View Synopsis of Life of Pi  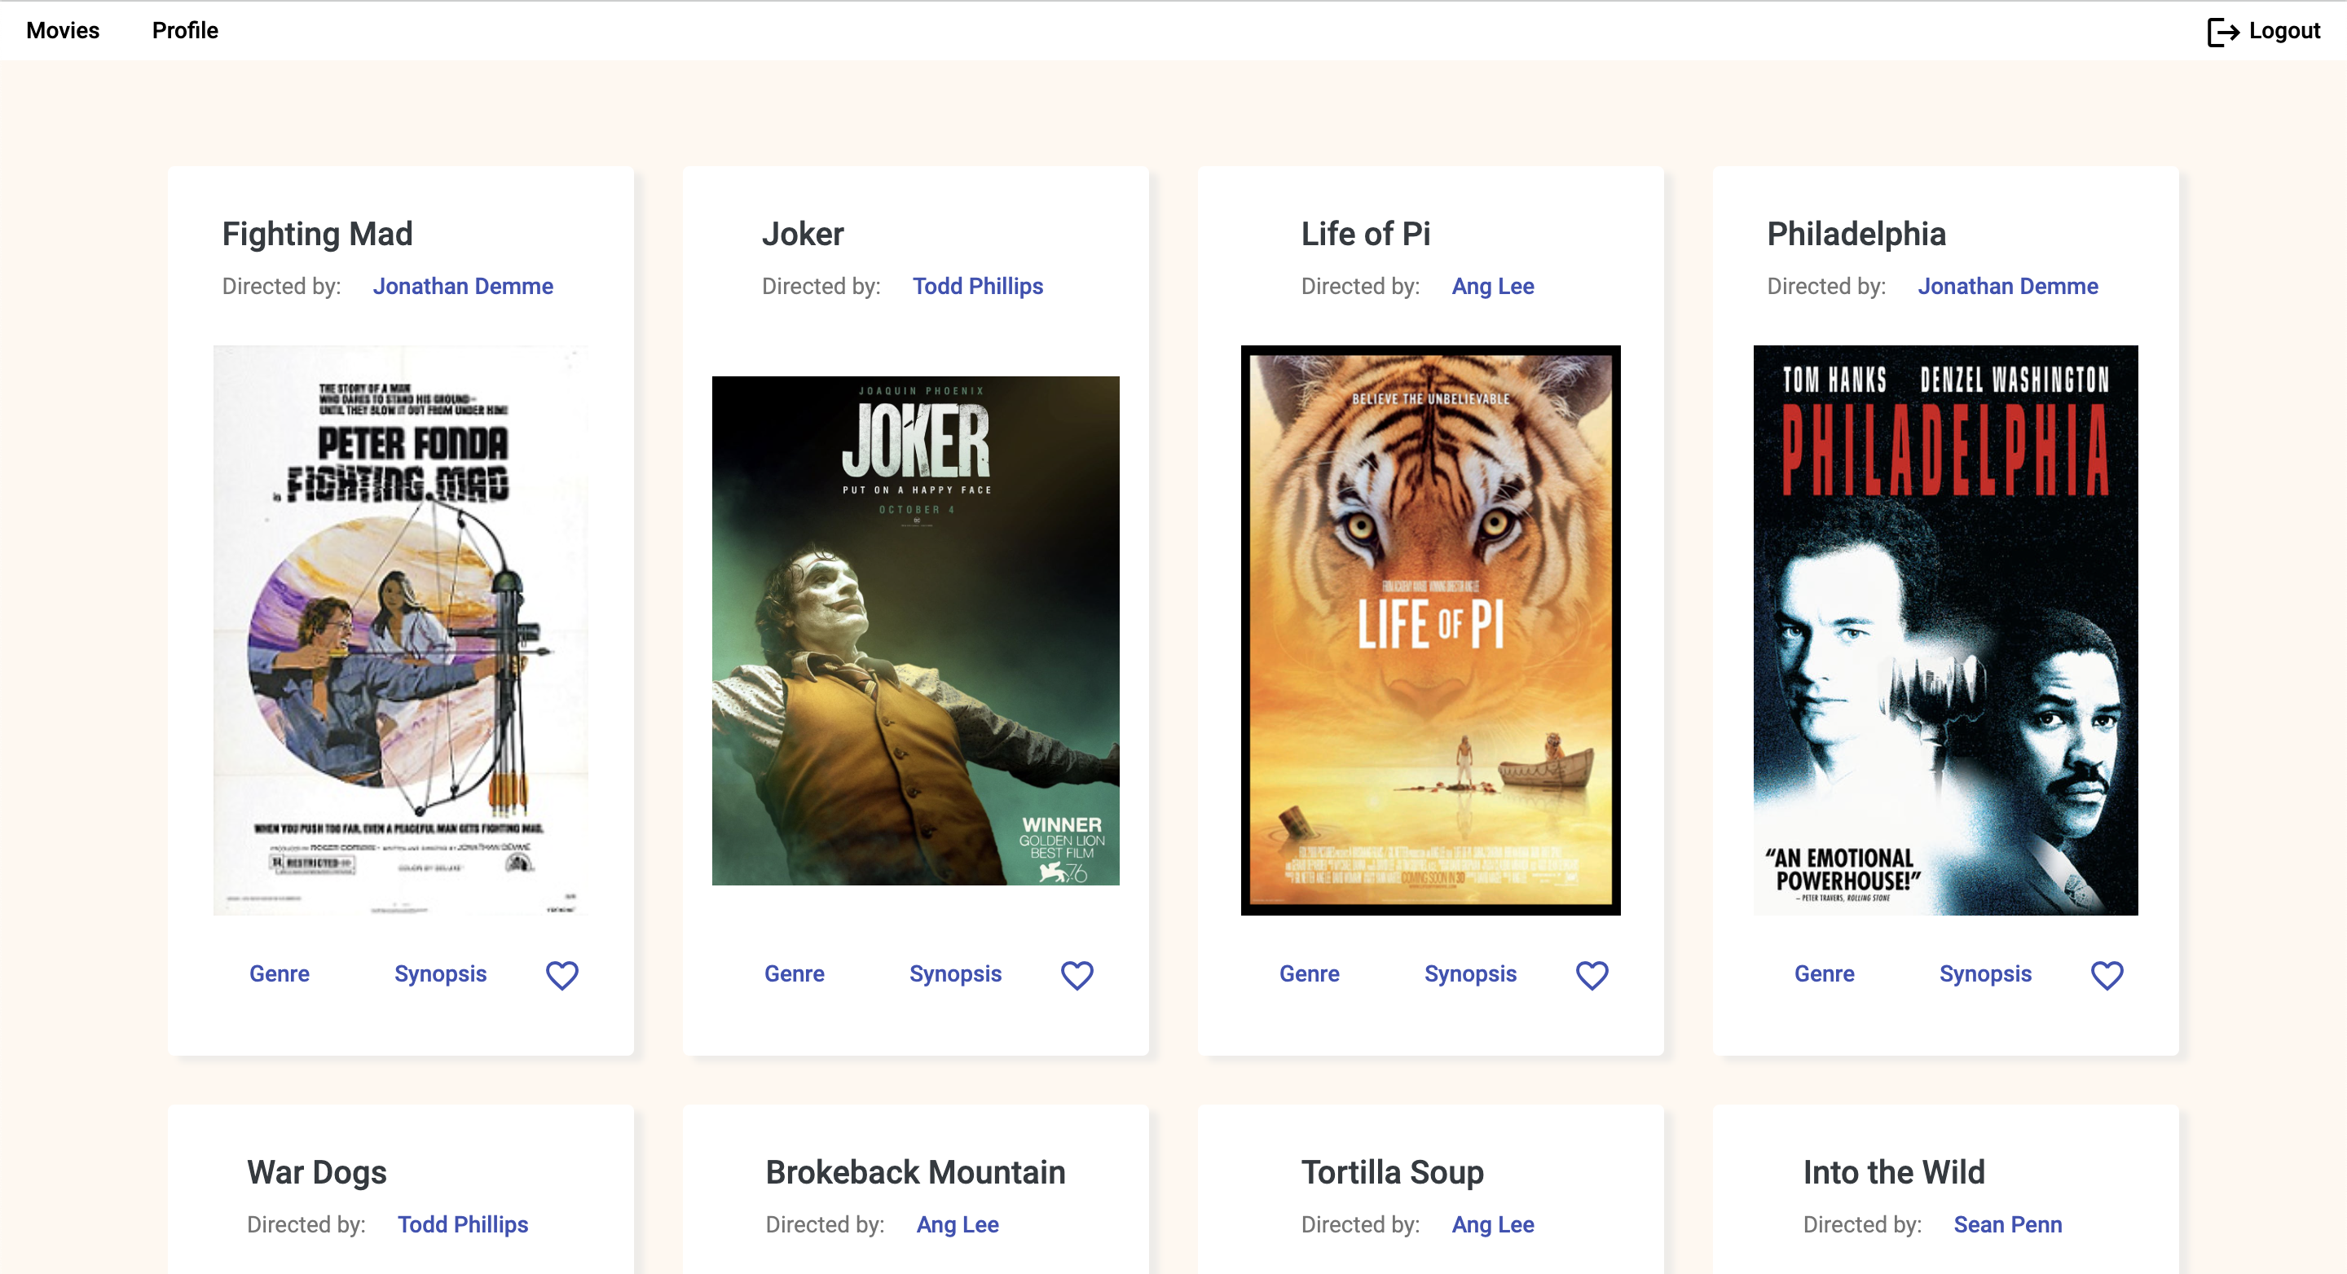click(x=1470, y=973)
